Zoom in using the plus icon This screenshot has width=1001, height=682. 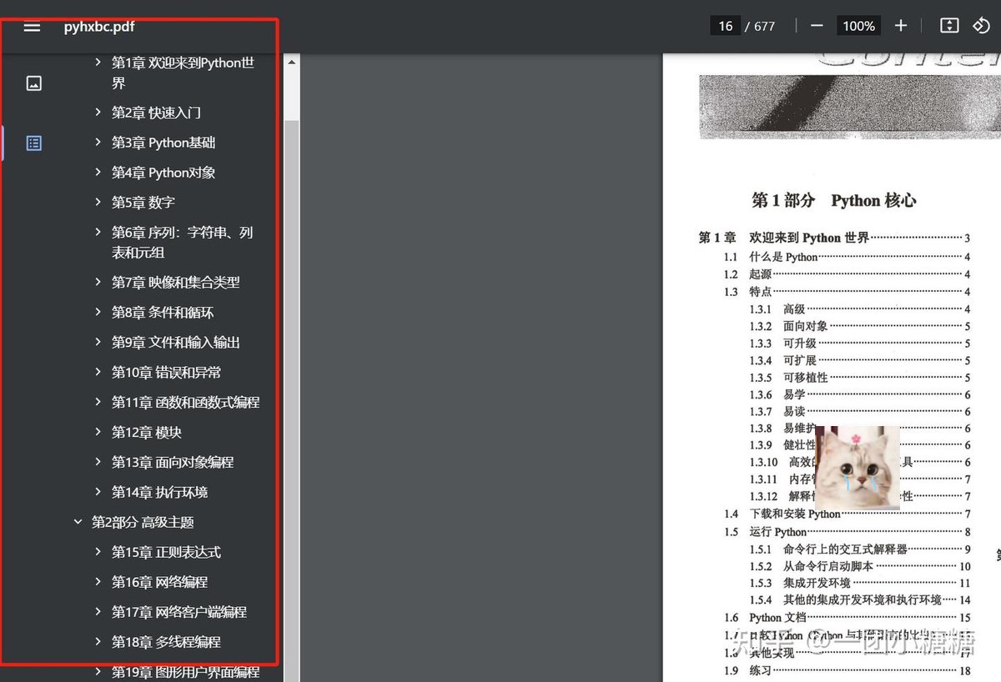pos(901,25)
